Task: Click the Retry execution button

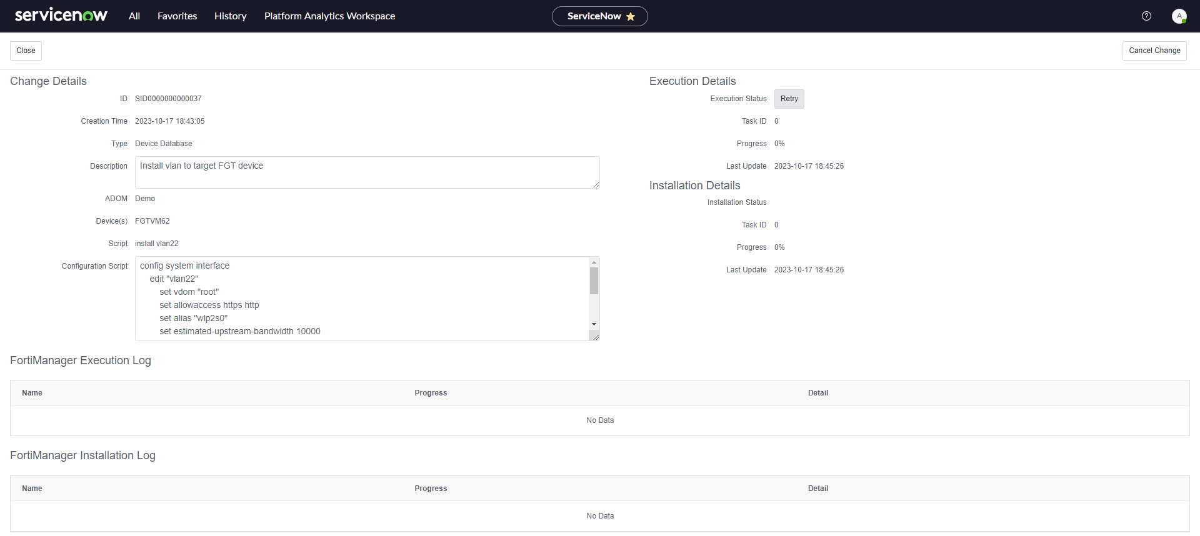Action: 789,99
